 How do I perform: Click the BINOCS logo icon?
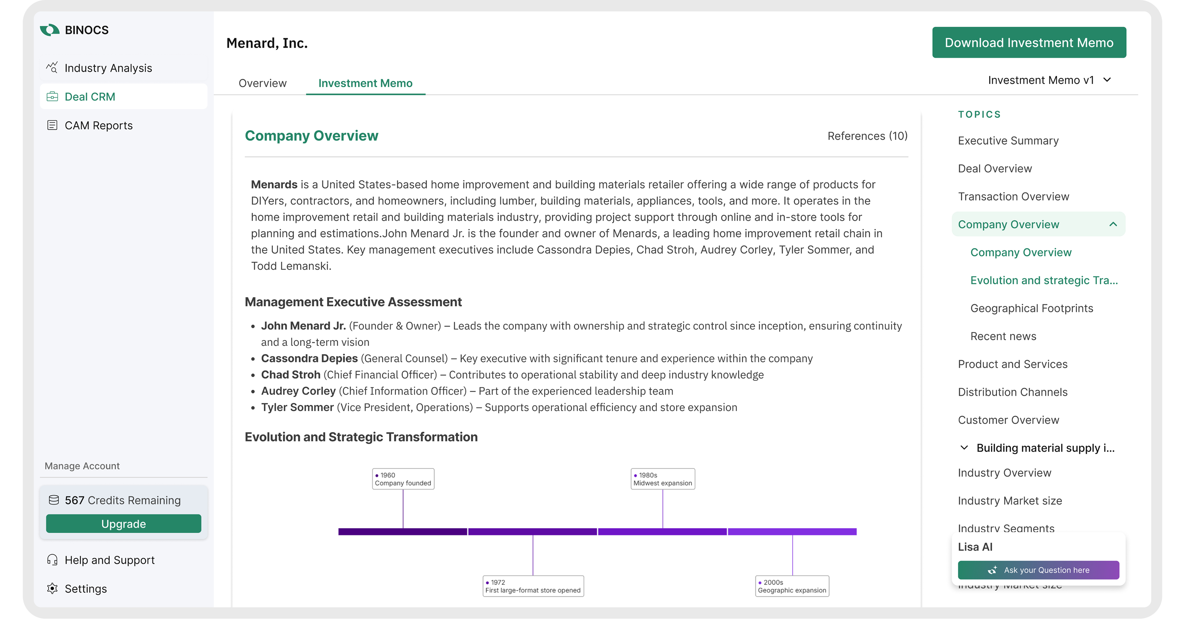(50, 30)
